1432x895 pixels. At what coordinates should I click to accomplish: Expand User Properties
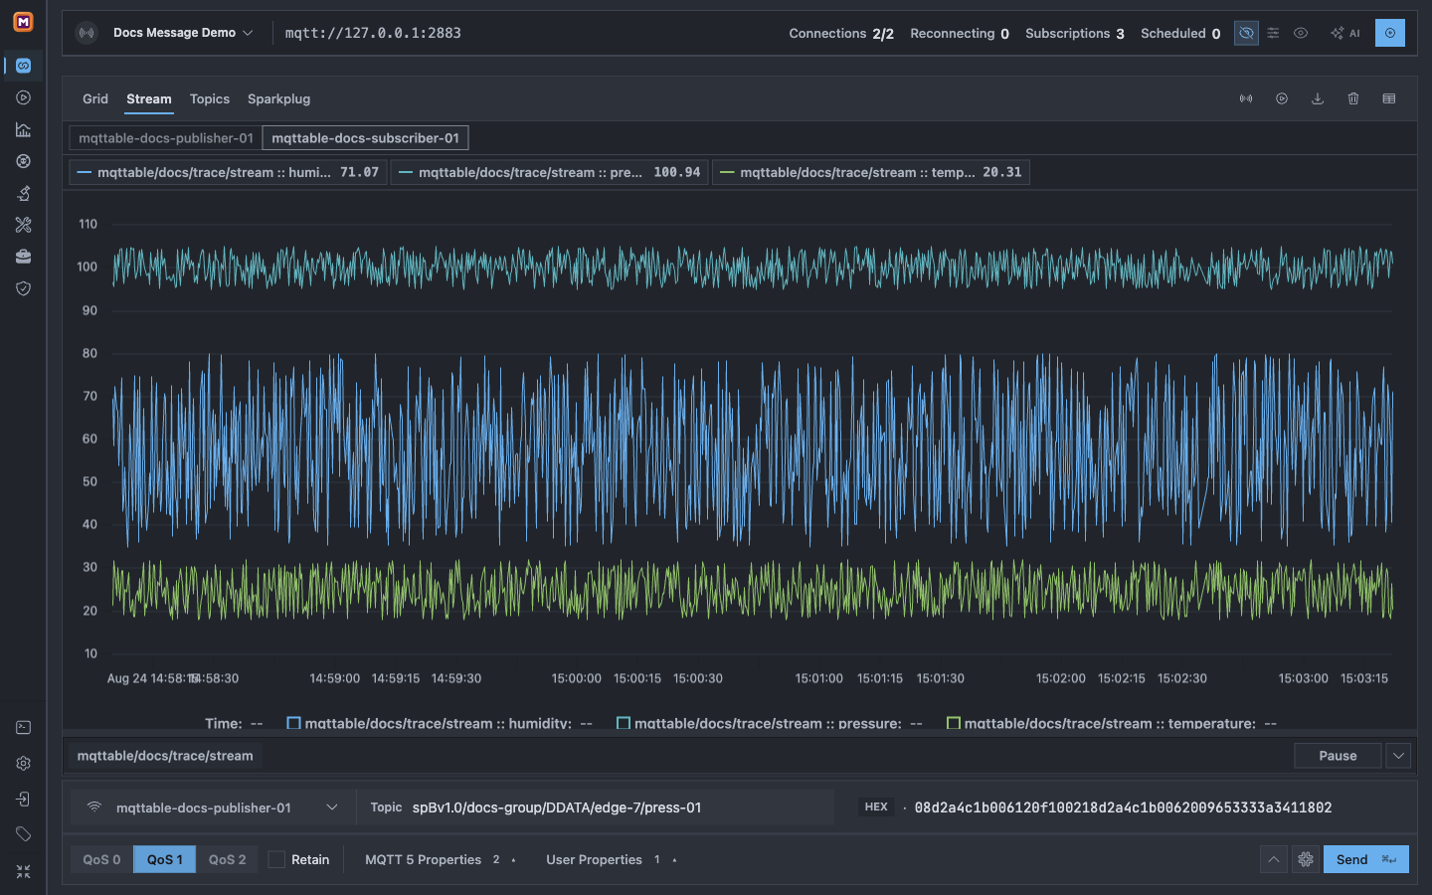coord(612,859)
